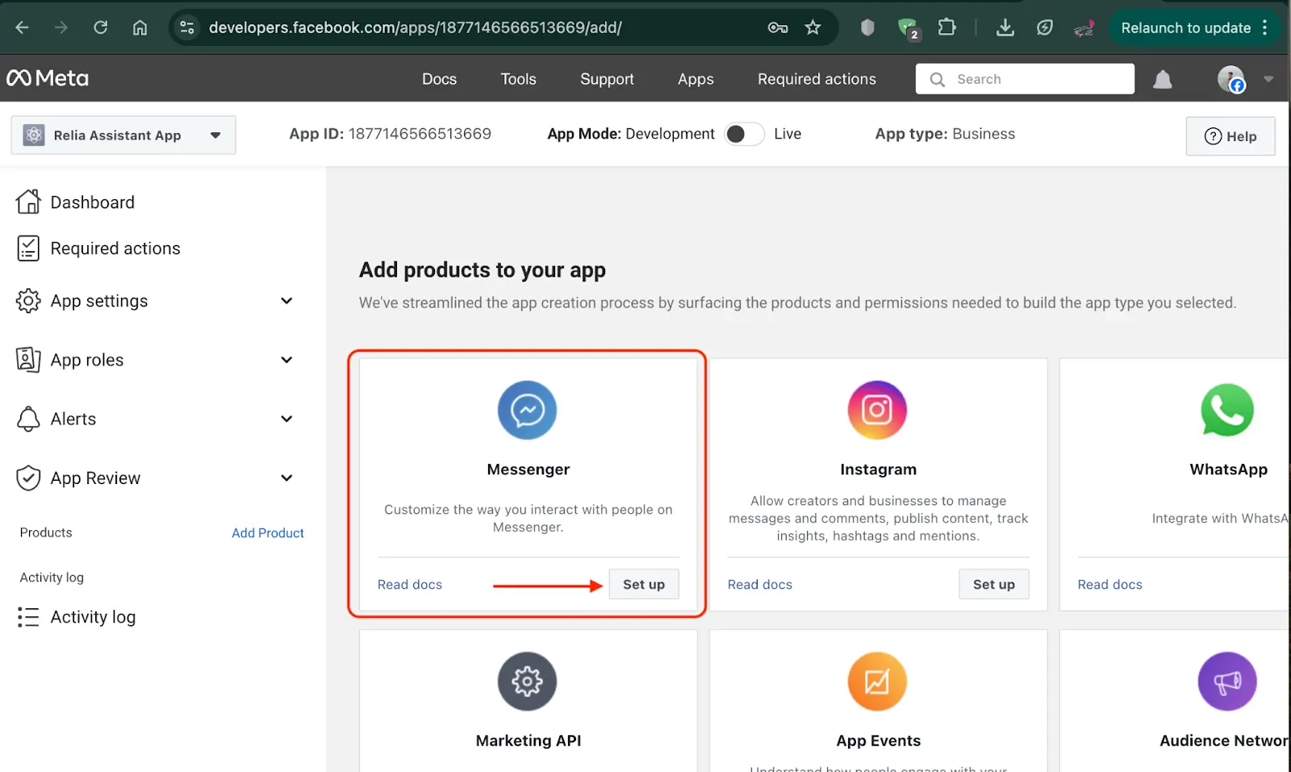Expand the App settings section
Image resolution: width=1291 pixels, height=772 pixels.
(98, 300)
